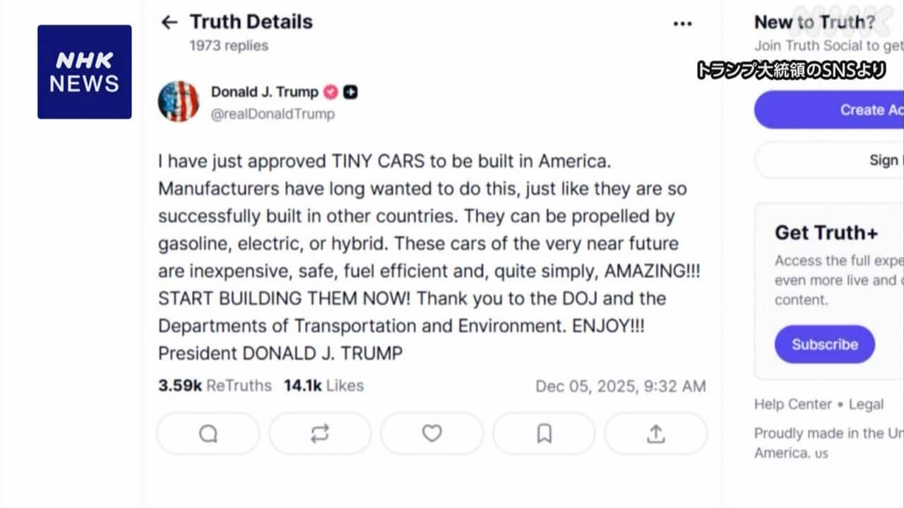Viewport: 904px width, 508px height.
Task: Click the Donald J. Trump display name
Action: click(x=264, y=92)
